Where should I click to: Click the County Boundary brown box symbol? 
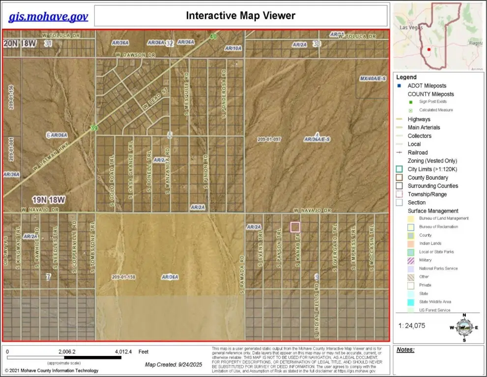coord(400,178)
